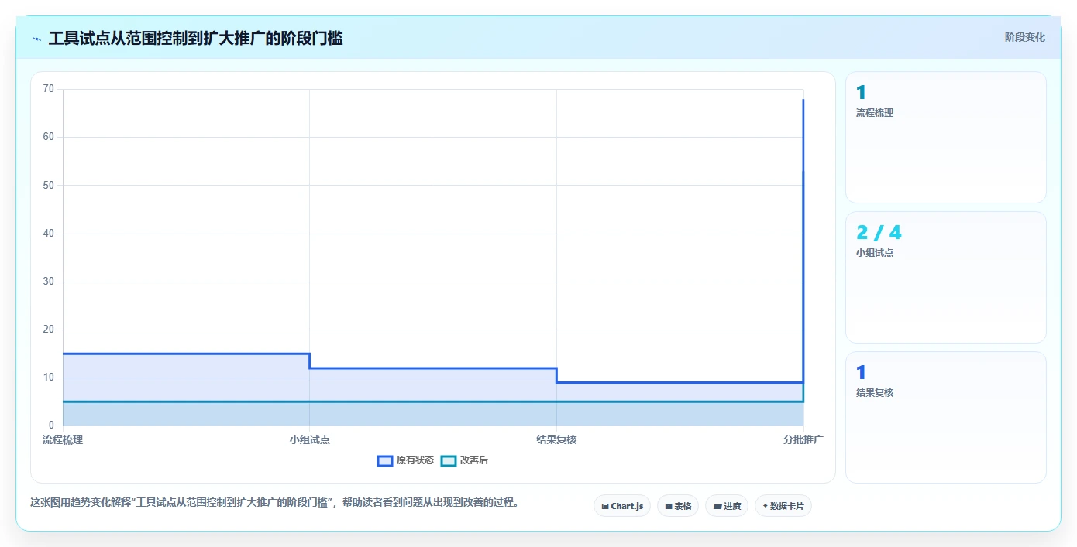Click the 10 y-axis value

[49, 378]
